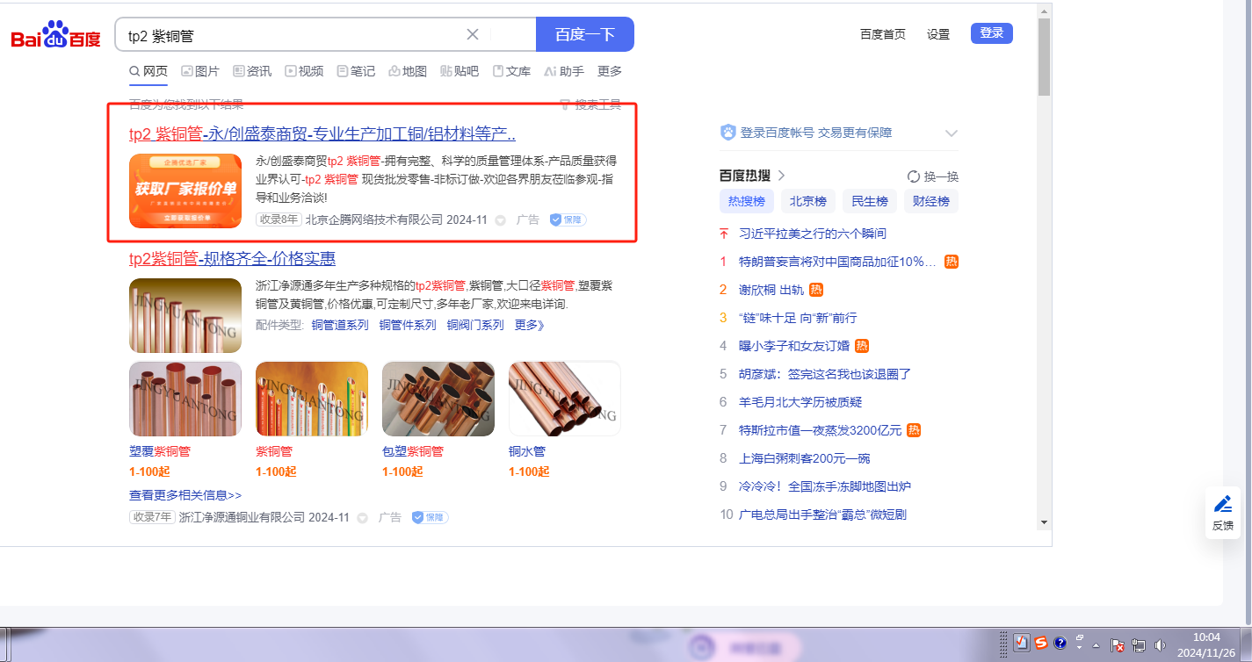Click the 保障 badge on 北京企腾 result

568,219
